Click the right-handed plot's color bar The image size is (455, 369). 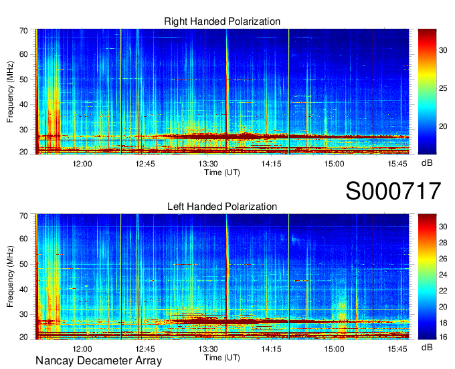click(427, 92)
